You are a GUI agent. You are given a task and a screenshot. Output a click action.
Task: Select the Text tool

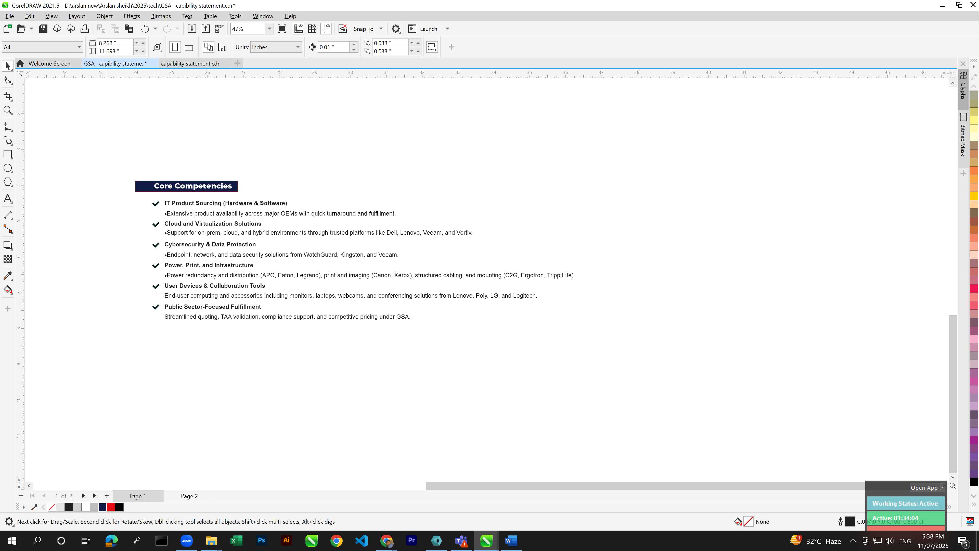point(8,198)
